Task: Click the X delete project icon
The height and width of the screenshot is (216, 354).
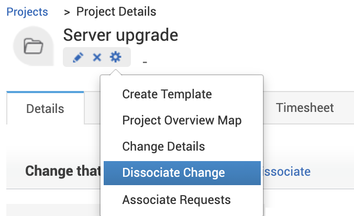Action: click(97, 58)
